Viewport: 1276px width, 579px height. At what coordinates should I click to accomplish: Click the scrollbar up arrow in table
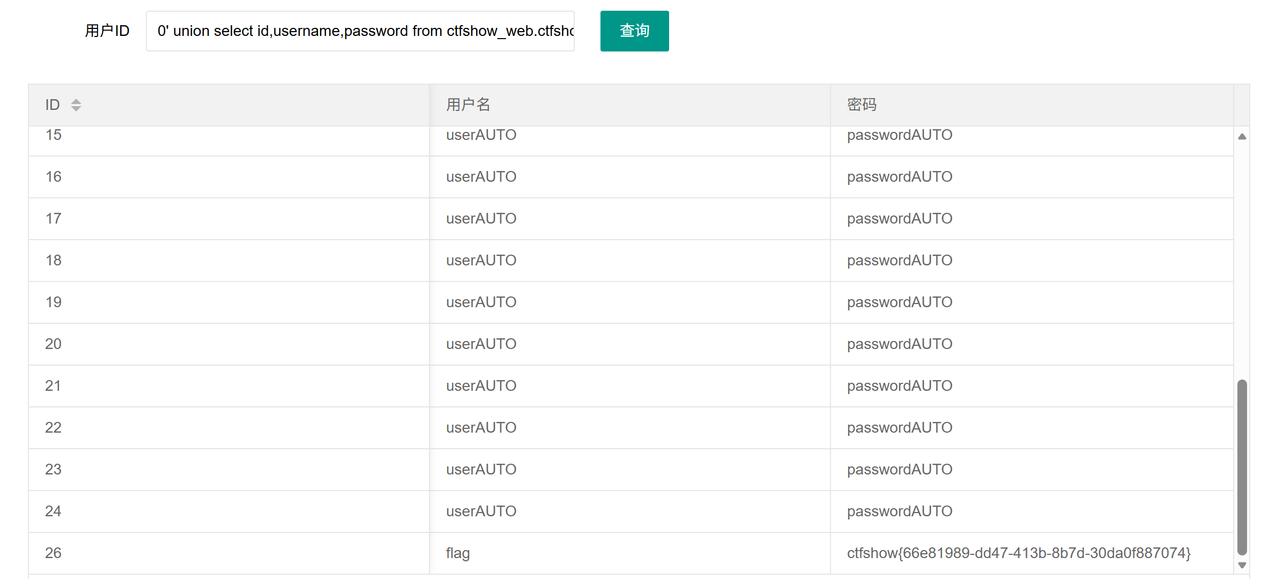coord(1242,137)
